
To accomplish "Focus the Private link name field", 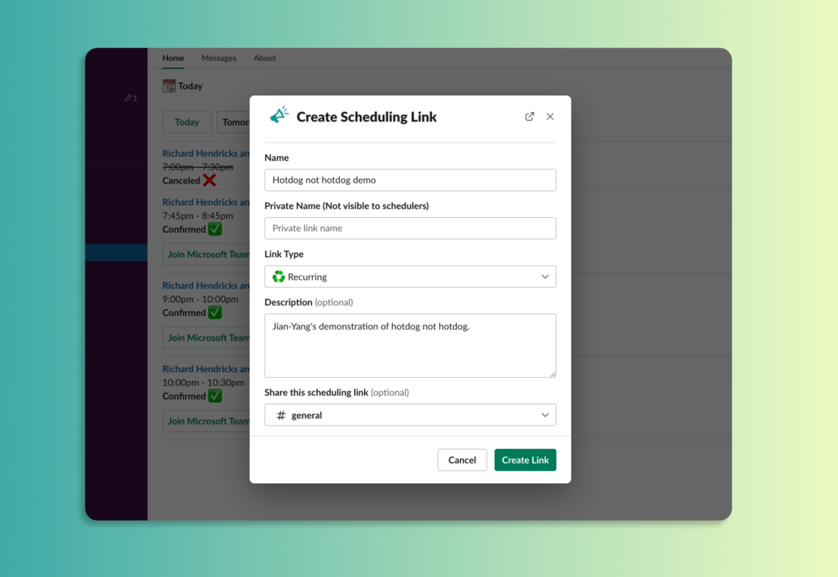I will pyautogui.click(x=409, y=228).
